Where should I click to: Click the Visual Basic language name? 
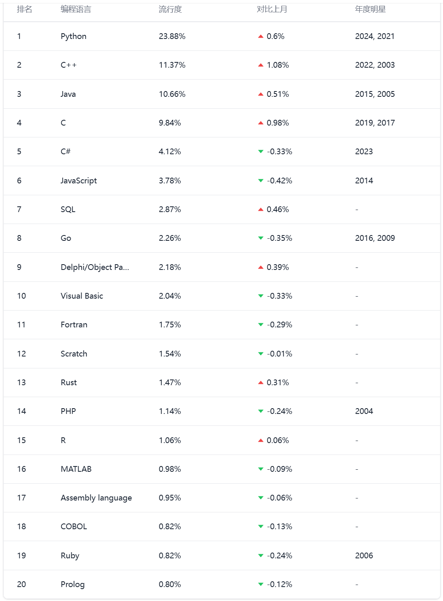tap(82, 296)
